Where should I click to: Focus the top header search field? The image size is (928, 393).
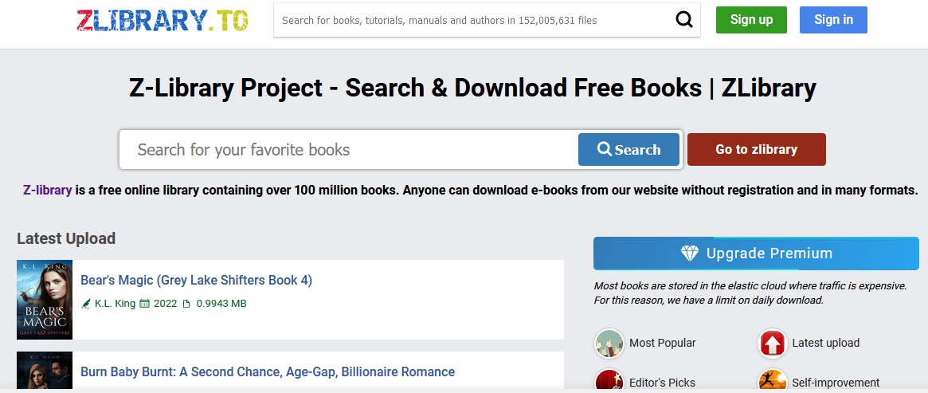point(474,20)
